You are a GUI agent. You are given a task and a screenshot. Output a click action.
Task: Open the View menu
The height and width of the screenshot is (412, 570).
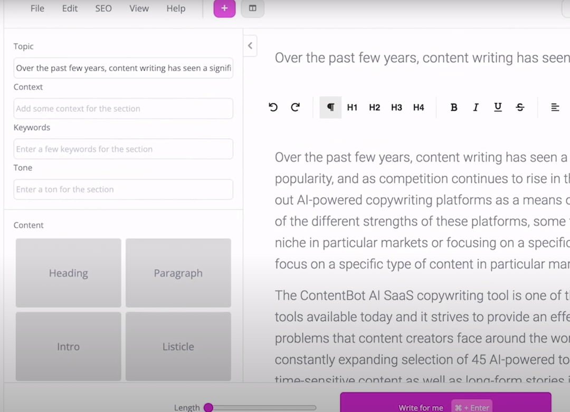tap(139, 8)
